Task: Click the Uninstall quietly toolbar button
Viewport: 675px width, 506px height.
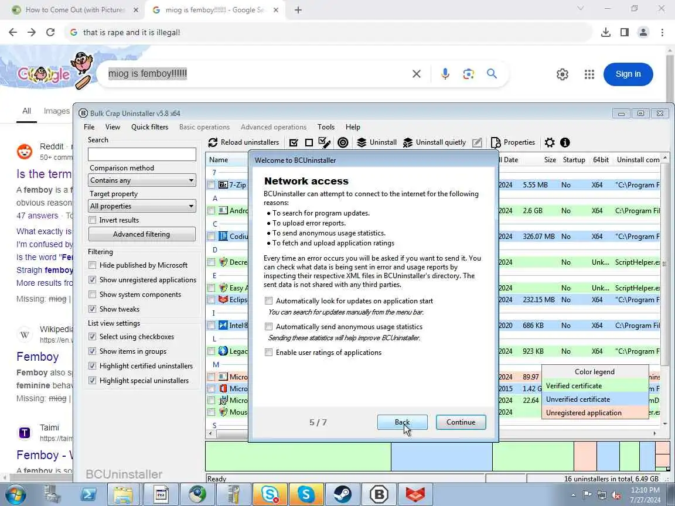Action: click(x=434, y=142)
